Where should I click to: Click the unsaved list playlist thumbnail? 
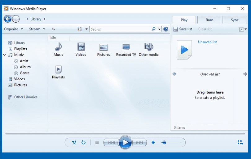click(184, 50)
